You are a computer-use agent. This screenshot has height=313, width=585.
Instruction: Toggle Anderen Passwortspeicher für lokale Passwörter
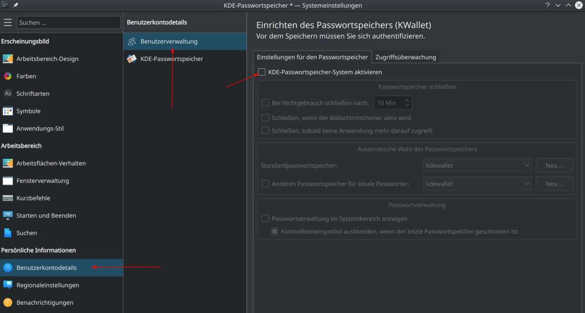point(265,184)
